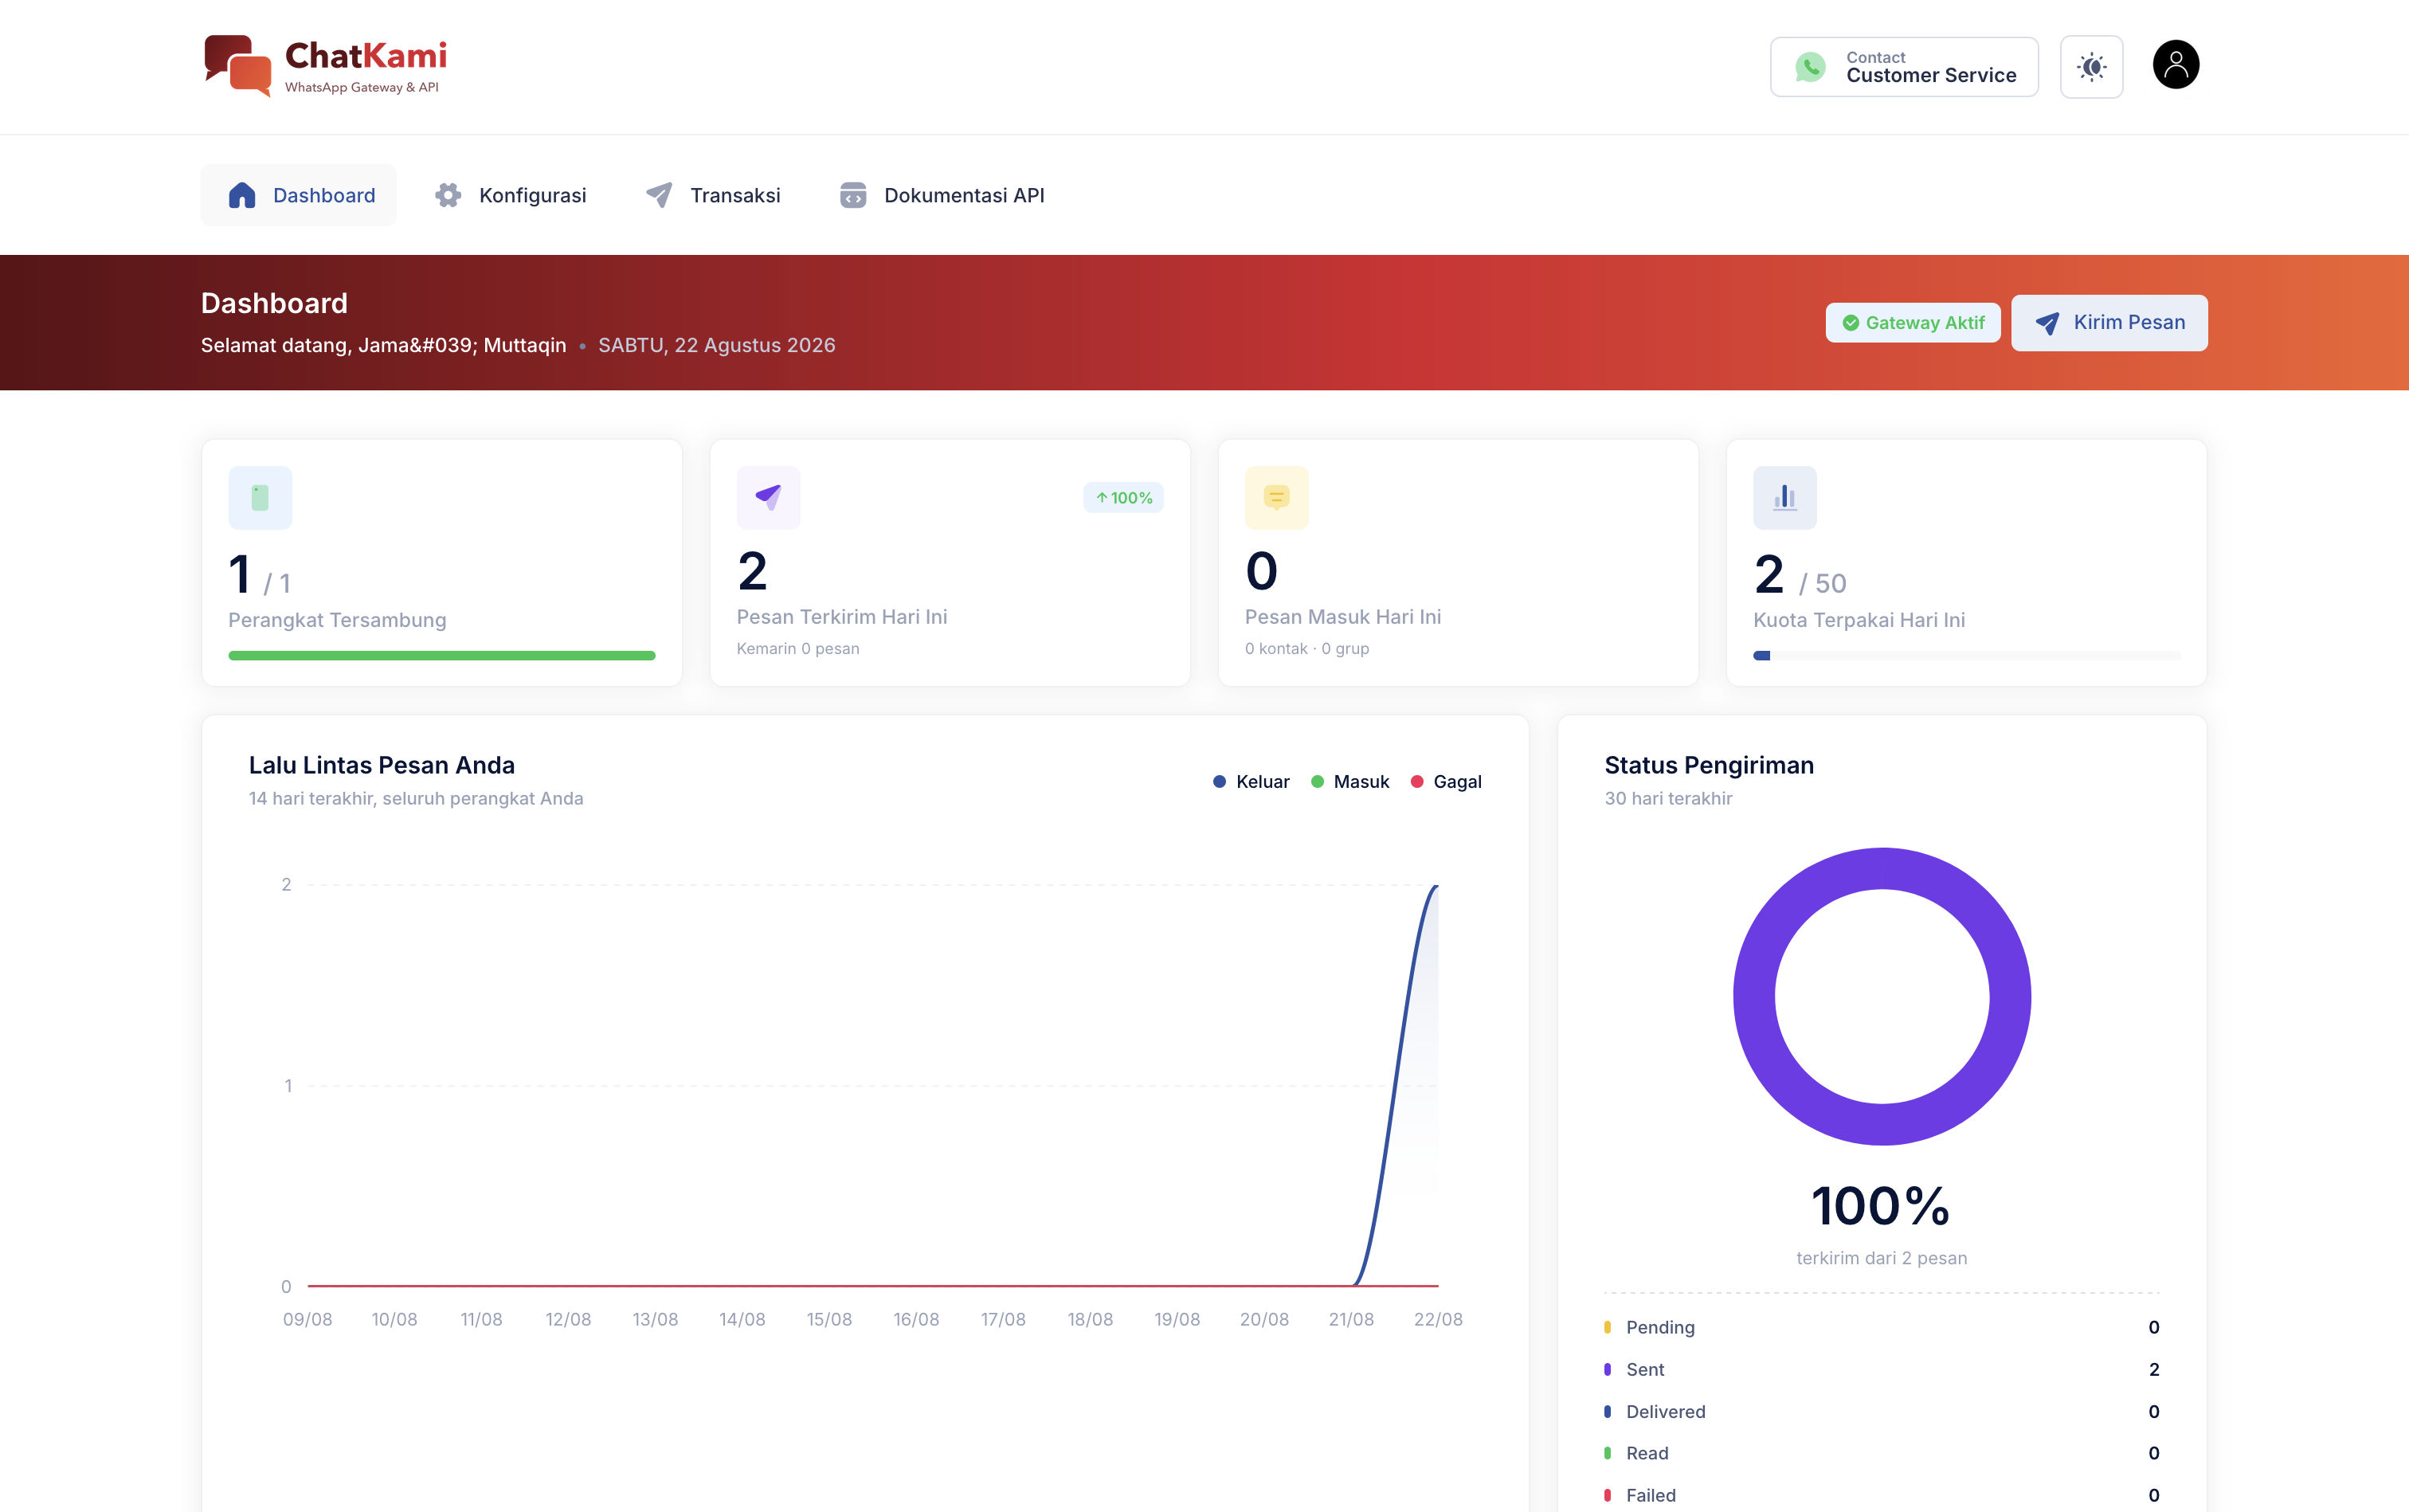This screenshot has width=2409, height=1512.
Task: Open the user profile avatar menu
Action: pos(2175,65)
